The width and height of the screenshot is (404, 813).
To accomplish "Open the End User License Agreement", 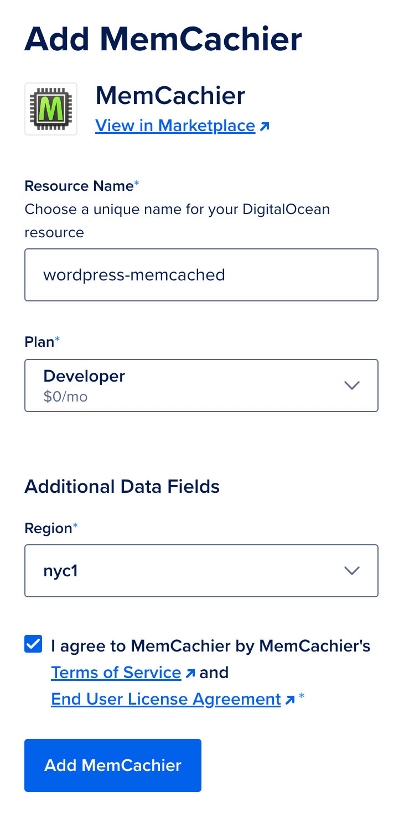I will click(x=165, y=699).
